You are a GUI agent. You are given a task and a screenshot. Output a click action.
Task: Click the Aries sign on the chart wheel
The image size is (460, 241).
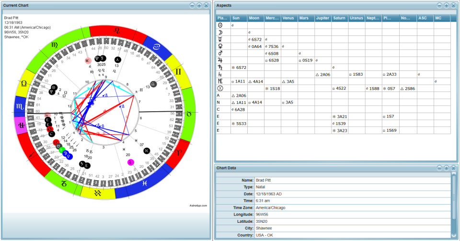(178, 152)
